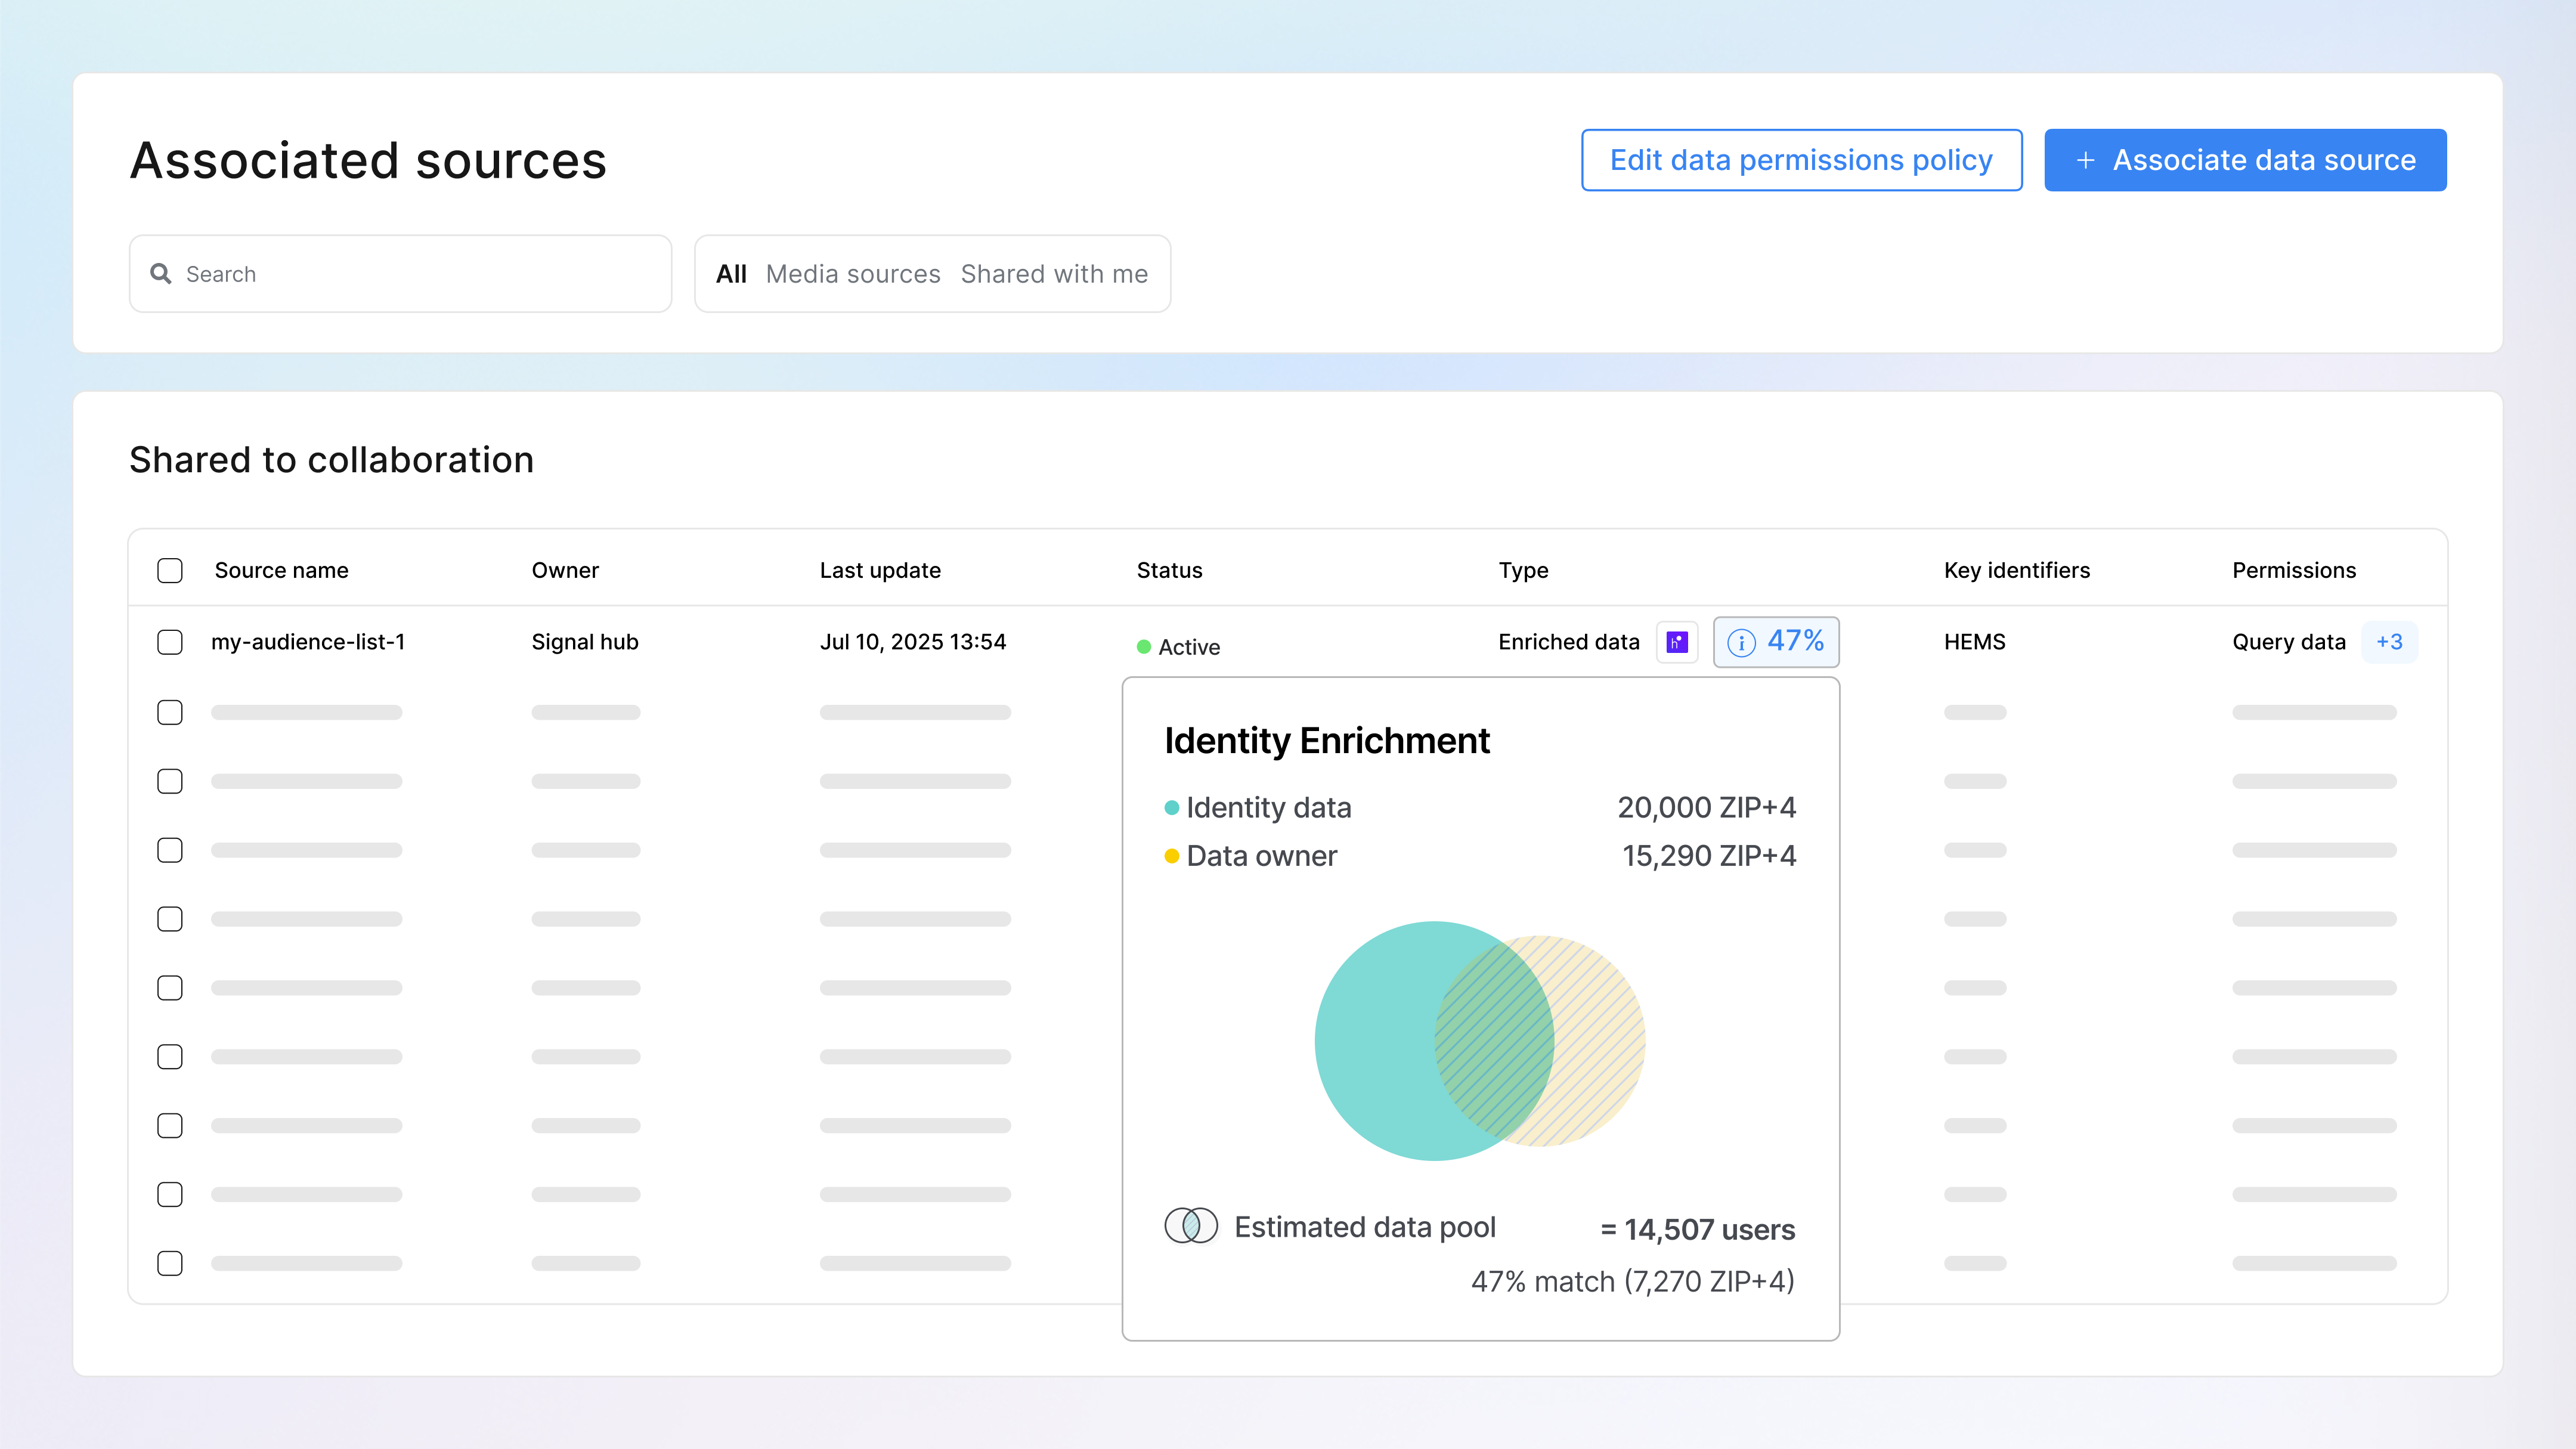Click the purple enrichment icon beside Enriched data
Screen dimensions: 2576x1449
tap(1678, 641)
